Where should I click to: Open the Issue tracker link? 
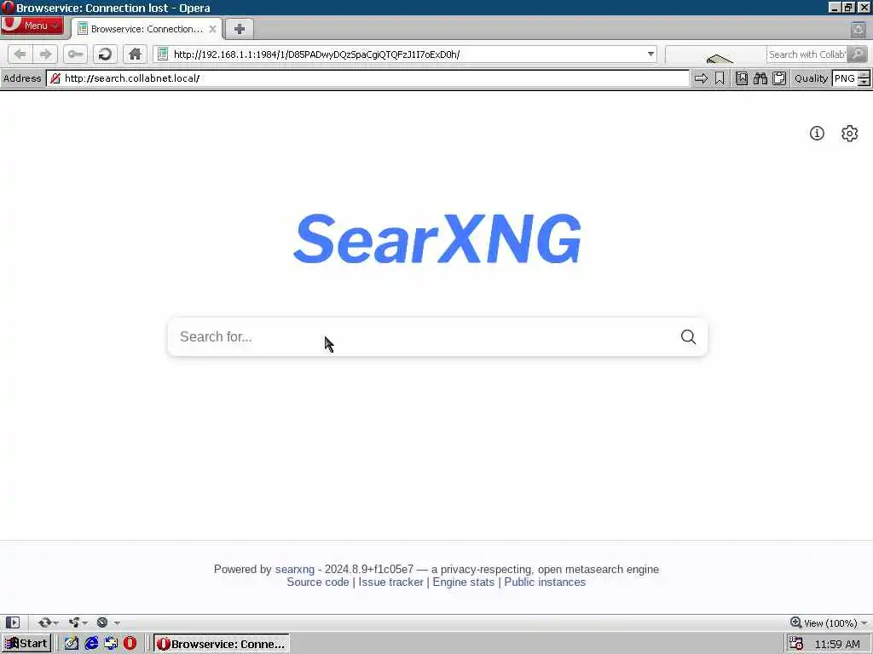coord(390,582)
